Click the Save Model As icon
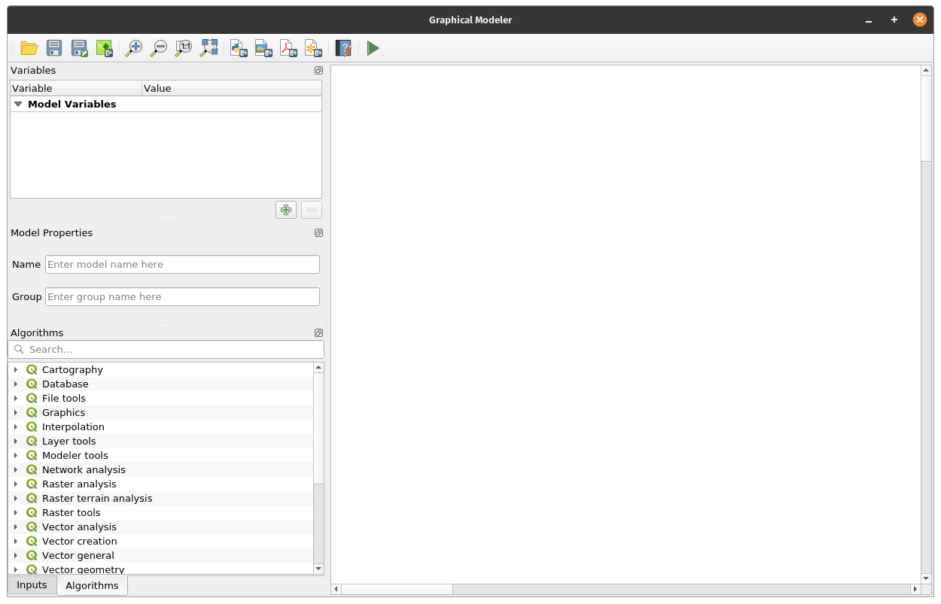Screen dimensions: 941x604 click(79, 48)
